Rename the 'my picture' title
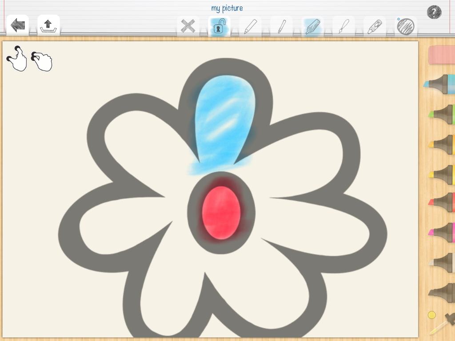This screenshot has width=455, height=341. pyautogui.click(x=227, y=8)
